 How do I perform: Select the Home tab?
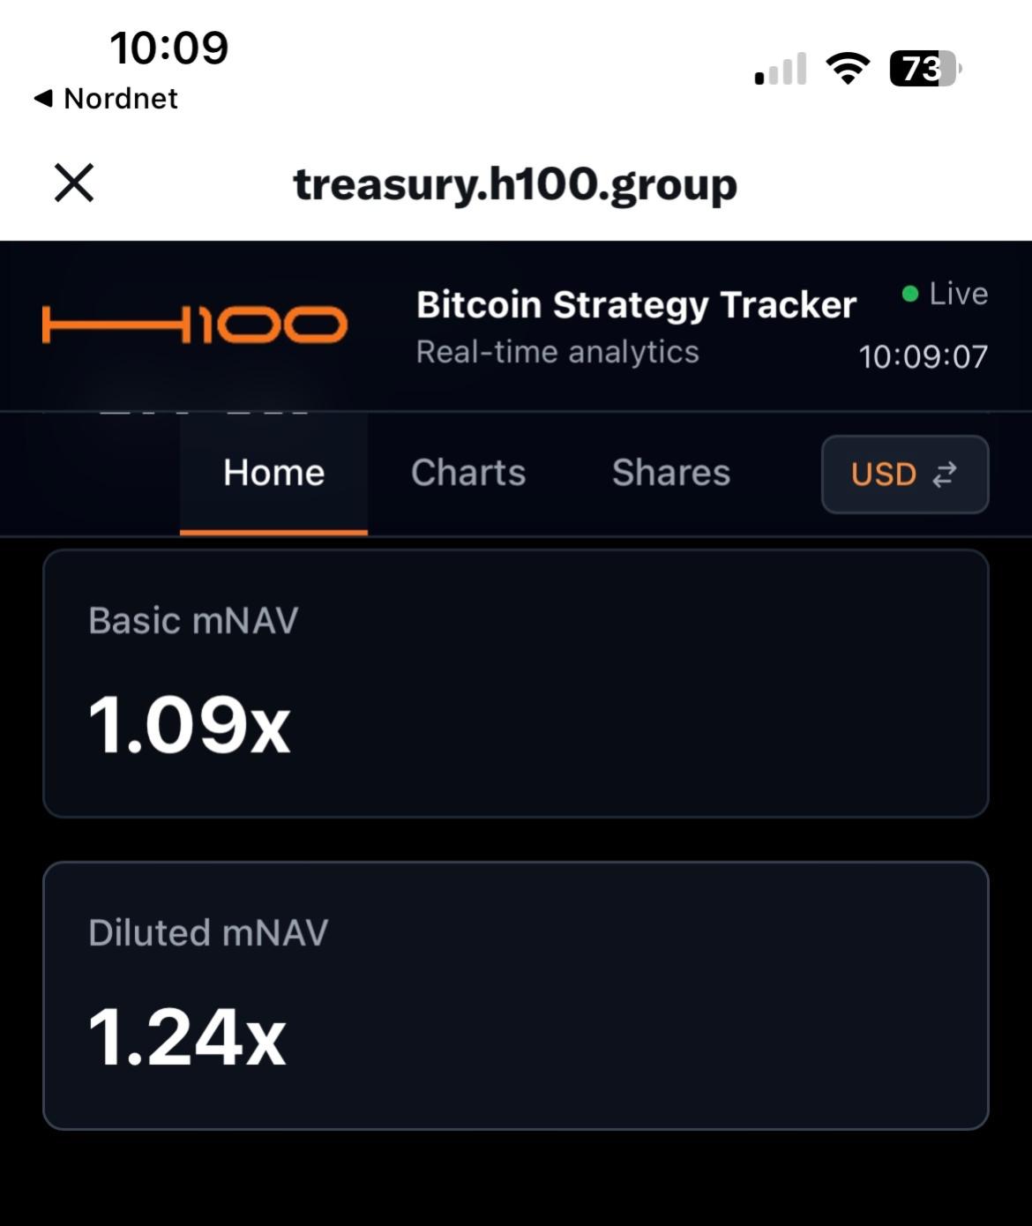click(x=272, y=473)
